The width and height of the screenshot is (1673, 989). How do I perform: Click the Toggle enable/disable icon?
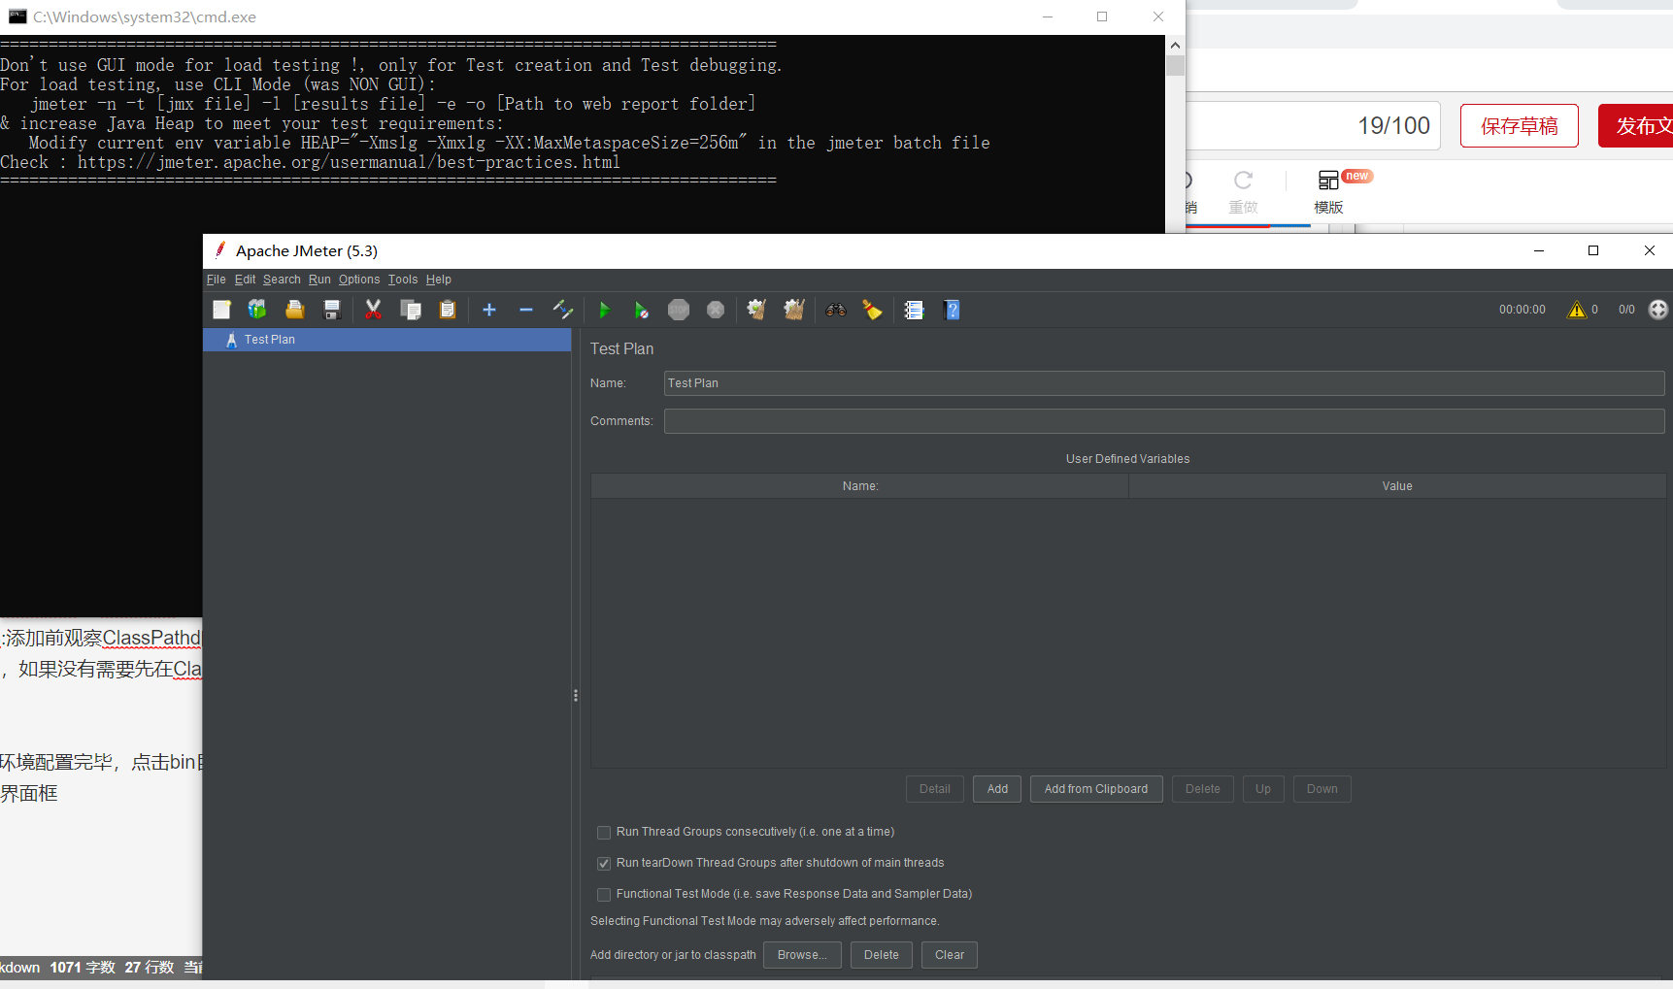click(563, 310)
